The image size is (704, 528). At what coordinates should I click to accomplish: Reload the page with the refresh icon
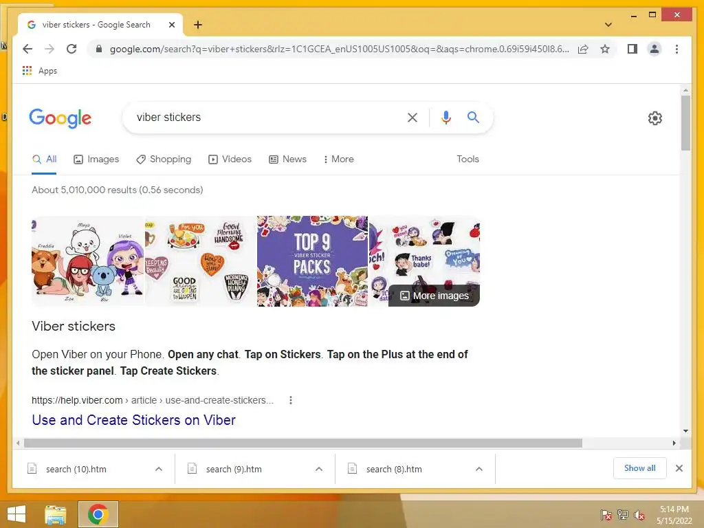click(71, 49)
